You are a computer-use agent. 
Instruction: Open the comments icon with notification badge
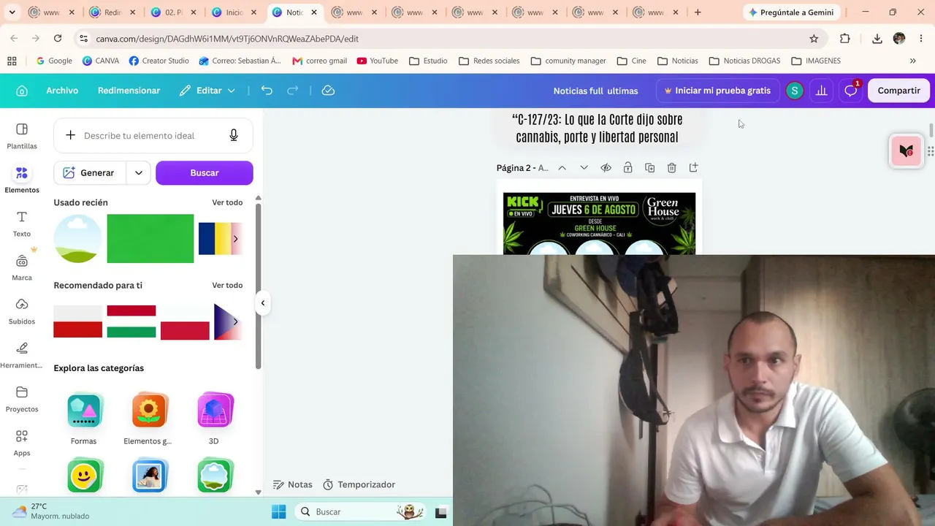[851, 91]
